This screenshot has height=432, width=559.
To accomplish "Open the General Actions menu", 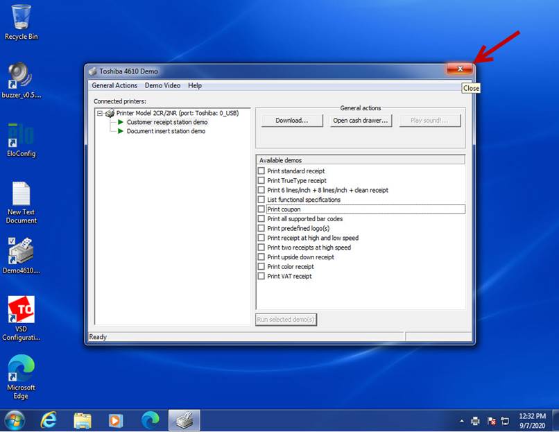I will [114, 85].
